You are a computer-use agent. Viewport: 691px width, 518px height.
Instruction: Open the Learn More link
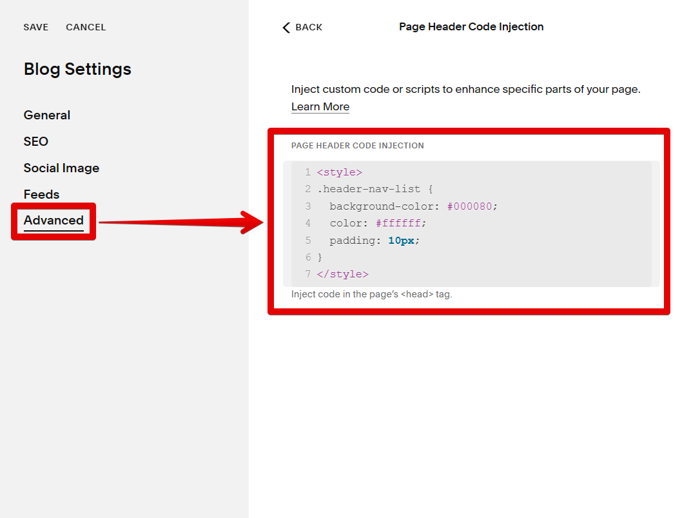coord(320,107)
